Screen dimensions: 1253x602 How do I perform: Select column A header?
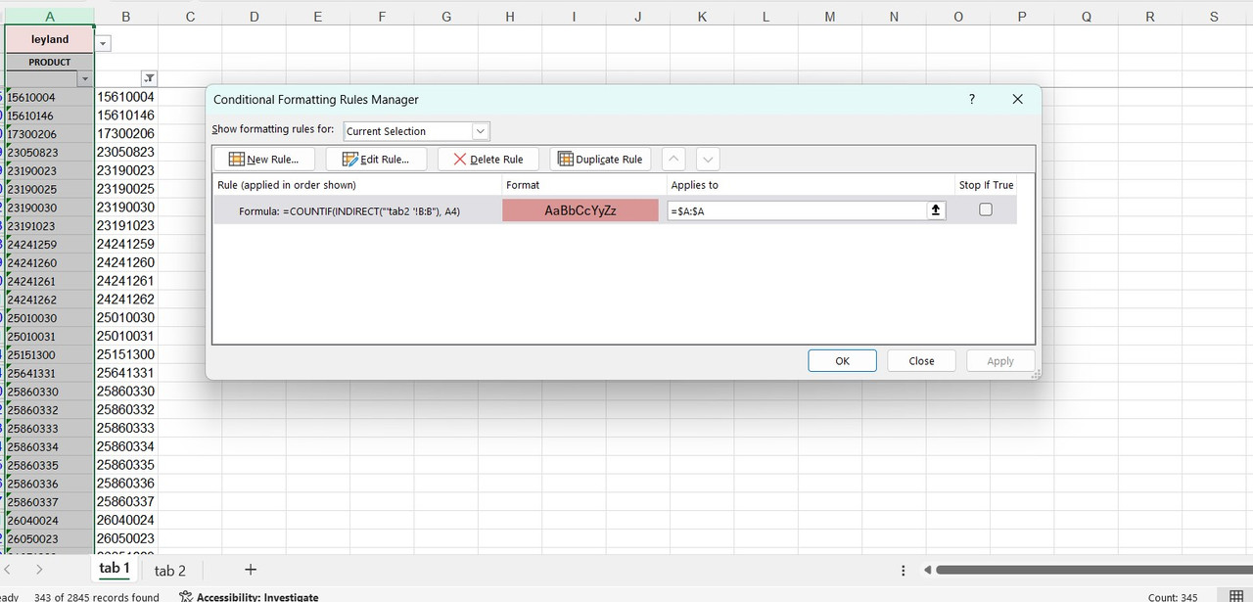pos(50,17)
